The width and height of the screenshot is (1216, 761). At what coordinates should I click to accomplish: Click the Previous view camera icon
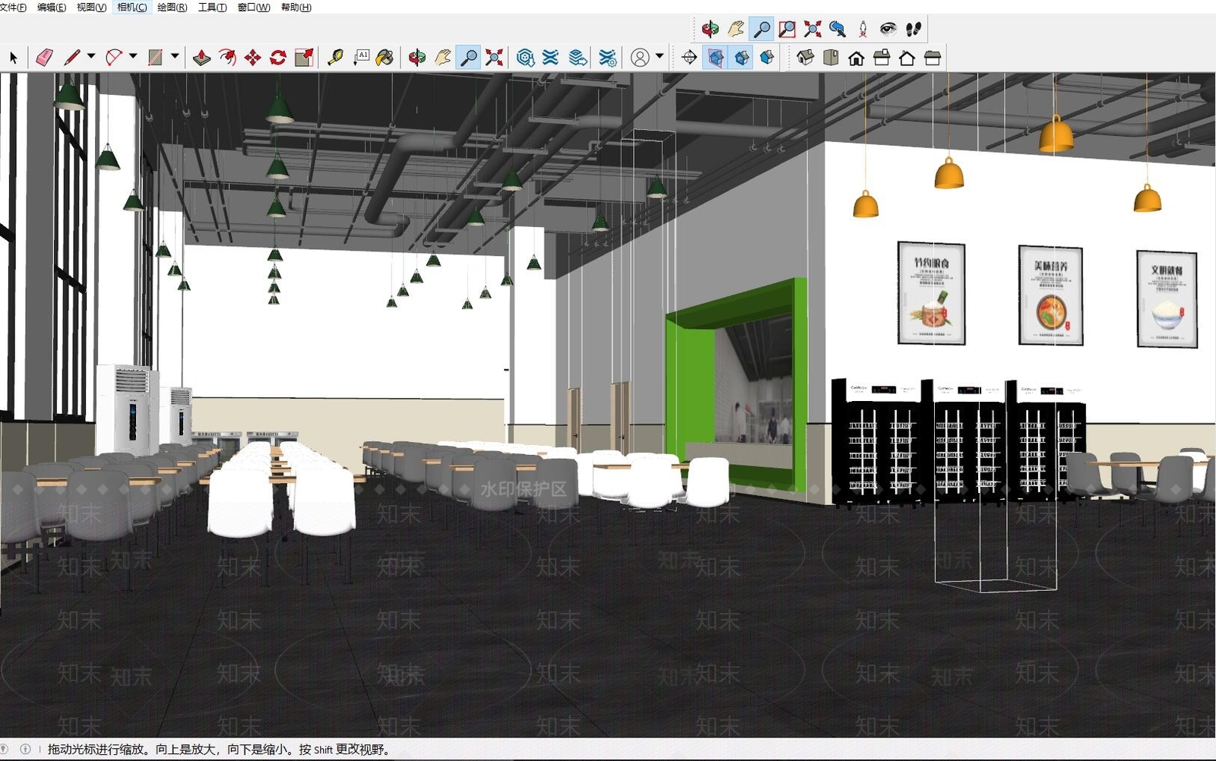(x=838, y=29)
